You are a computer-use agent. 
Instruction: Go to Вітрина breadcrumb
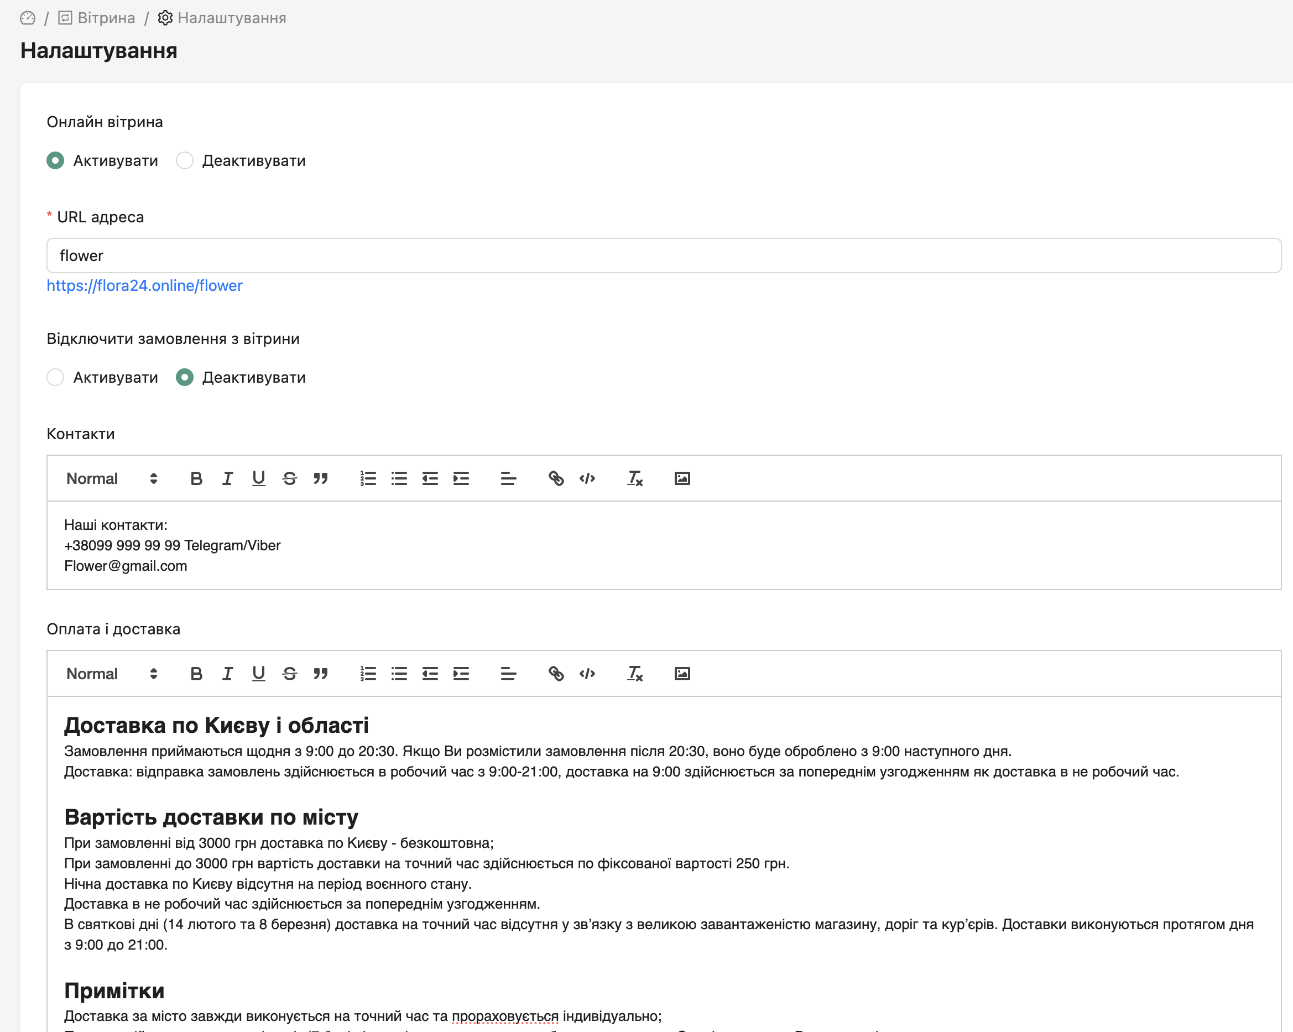(x=106, y=18)
